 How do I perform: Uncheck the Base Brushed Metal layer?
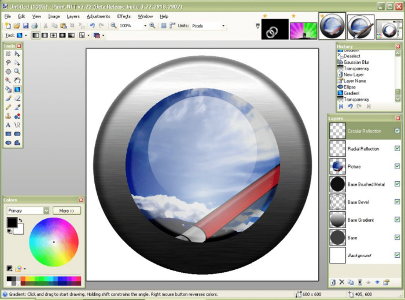point(397,184)
